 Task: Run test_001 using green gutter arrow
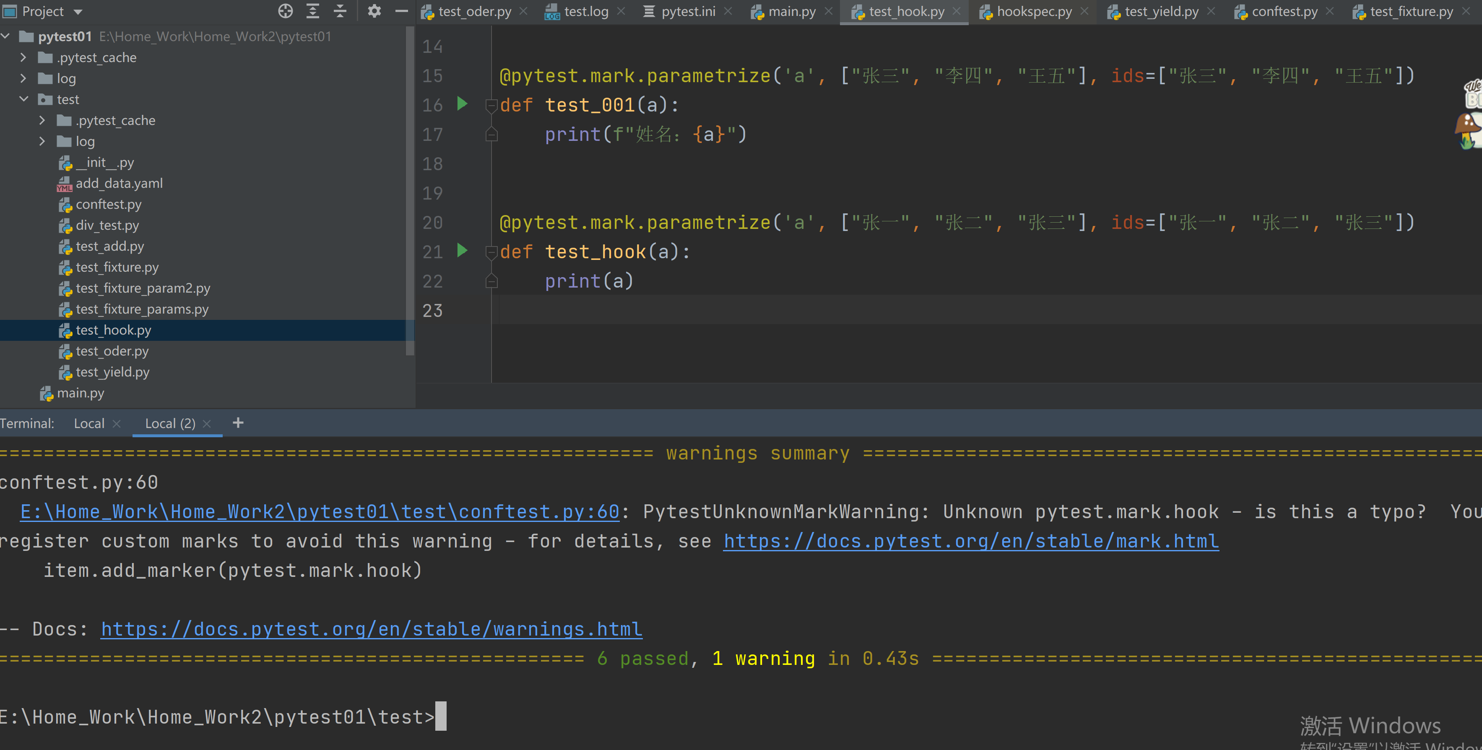[x=462, y=104]
